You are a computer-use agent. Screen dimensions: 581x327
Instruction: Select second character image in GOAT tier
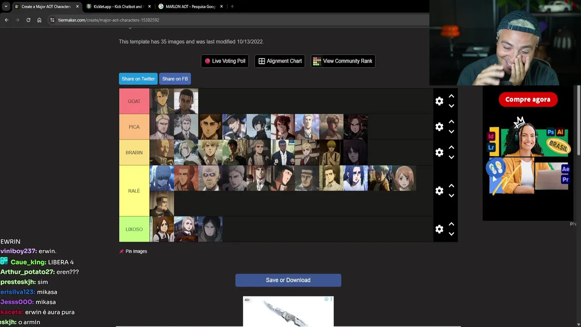pos(186,101)
